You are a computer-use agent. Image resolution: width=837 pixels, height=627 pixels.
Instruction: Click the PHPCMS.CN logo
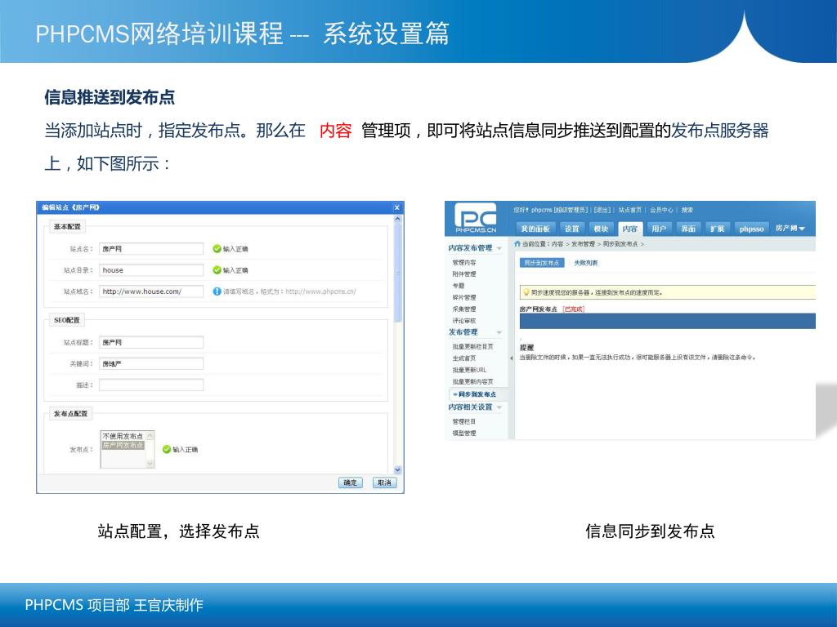coord(476,218)
